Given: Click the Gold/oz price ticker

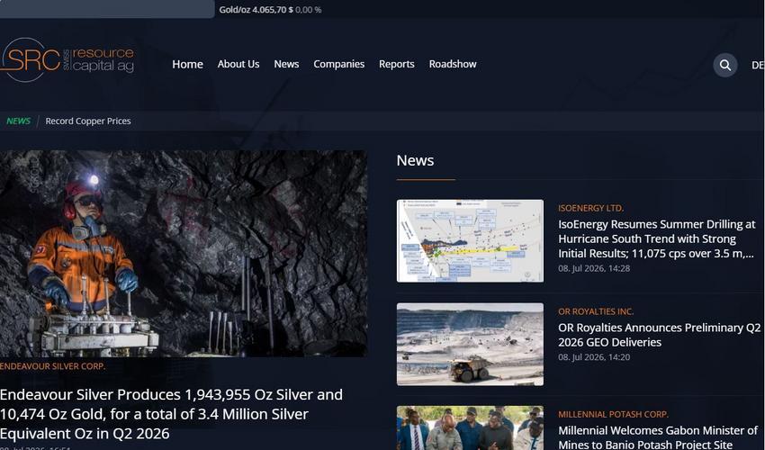Looking at the screenshot, I should click(270, 10).
